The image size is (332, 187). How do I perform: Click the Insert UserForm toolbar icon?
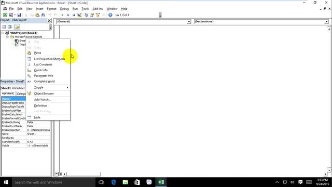pos(10,15)
